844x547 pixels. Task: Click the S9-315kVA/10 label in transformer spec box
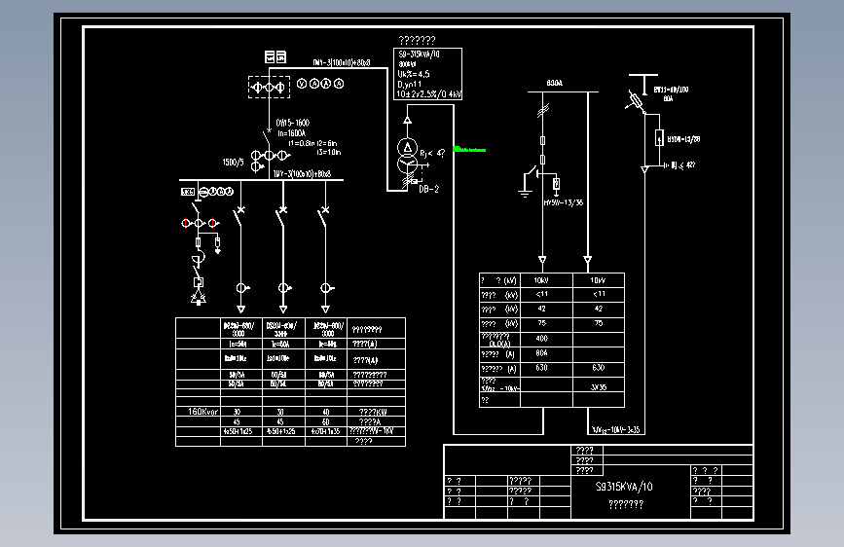tap(419, 55)
